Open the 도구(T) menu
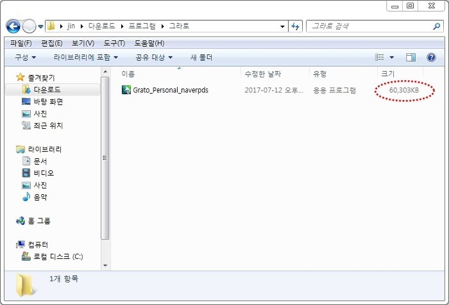The width and height of the screenshot is (449, 305). (114, 43)
